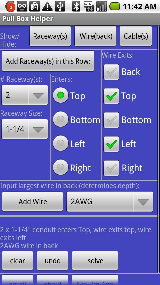The width and height of the screenshot is (160, 285).
Task: Click the solve button
Action: pos(95,261)
